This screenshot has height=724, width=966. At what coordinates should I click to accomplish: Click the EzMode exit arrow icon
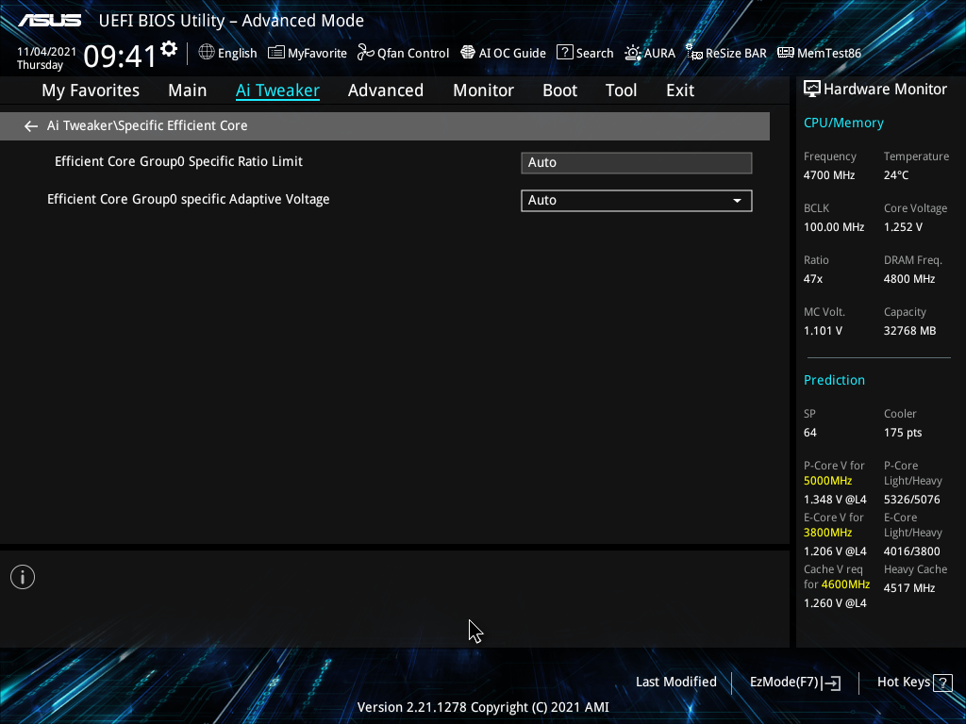(x=831, y=683)
